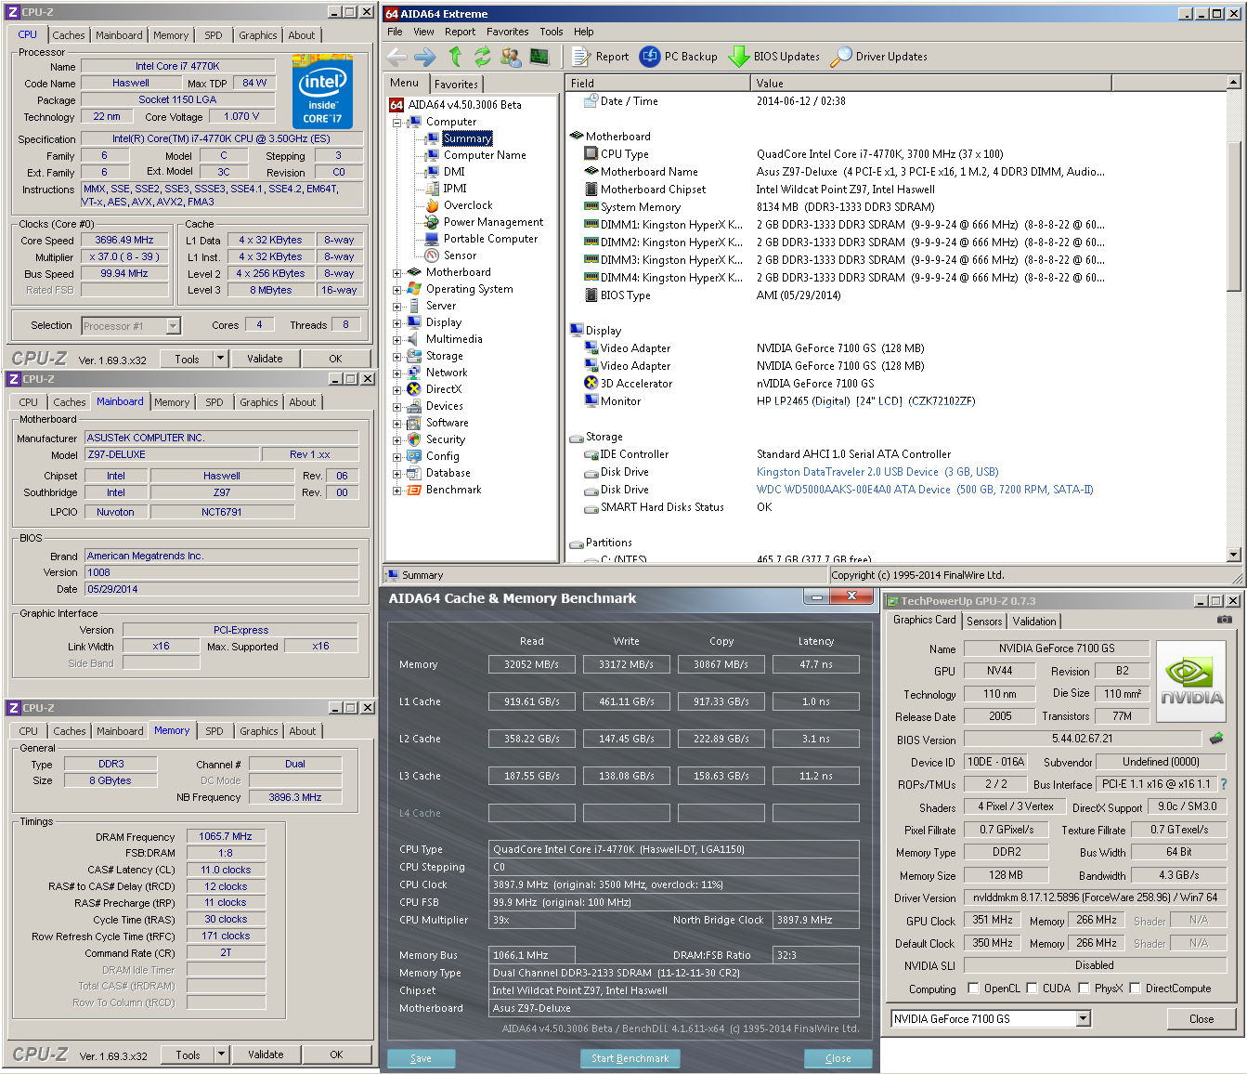Open the Help menu in AIDA64

583,32
